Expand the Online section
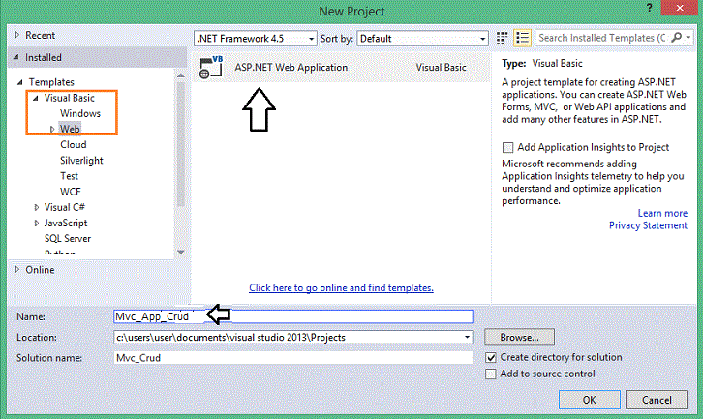Viewport: 703px width, 419px height. point(16,269)
